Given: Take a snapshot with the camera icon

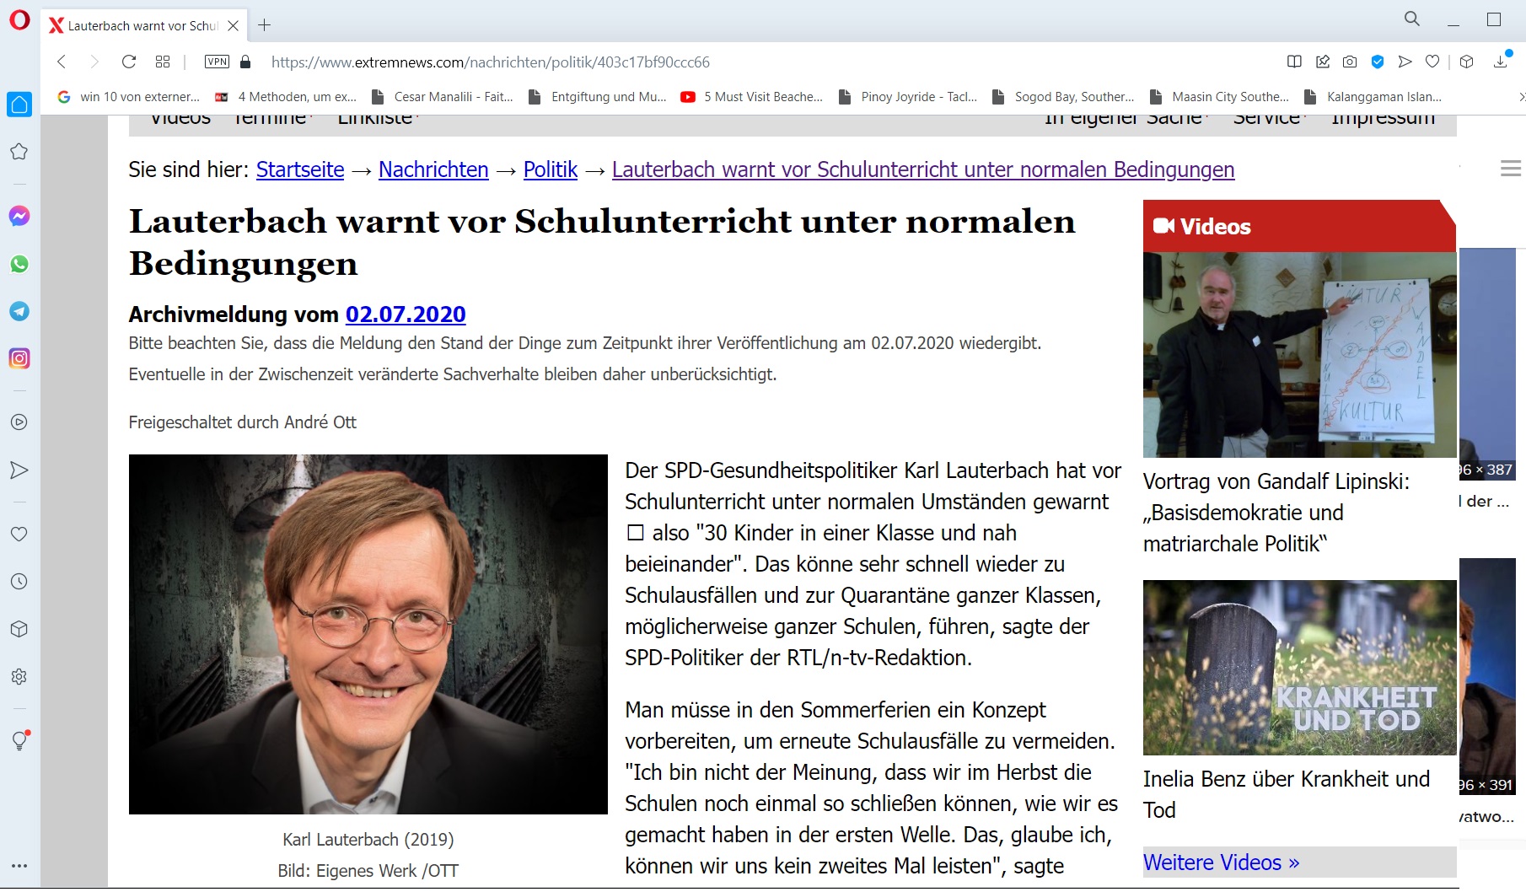Looking at the screenshot, I should [x=1350, y=62].
